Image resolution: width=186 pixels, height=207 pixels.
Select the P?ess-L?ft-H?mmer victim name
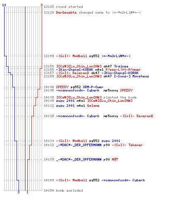pyautogui.click(x=123, y=70)
